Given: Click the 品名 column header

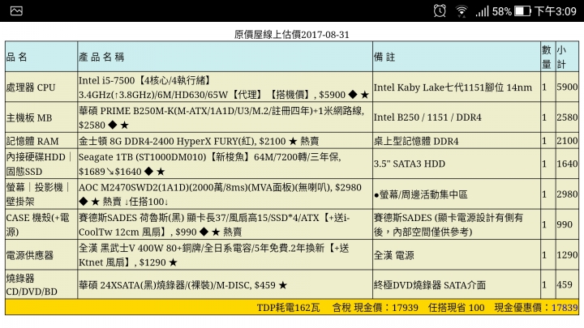Looking at the screenshot, I should pos(41,57).
